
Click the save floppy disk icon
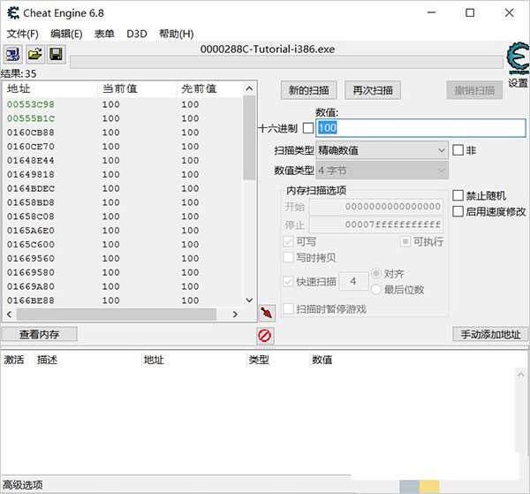(57, 54)
